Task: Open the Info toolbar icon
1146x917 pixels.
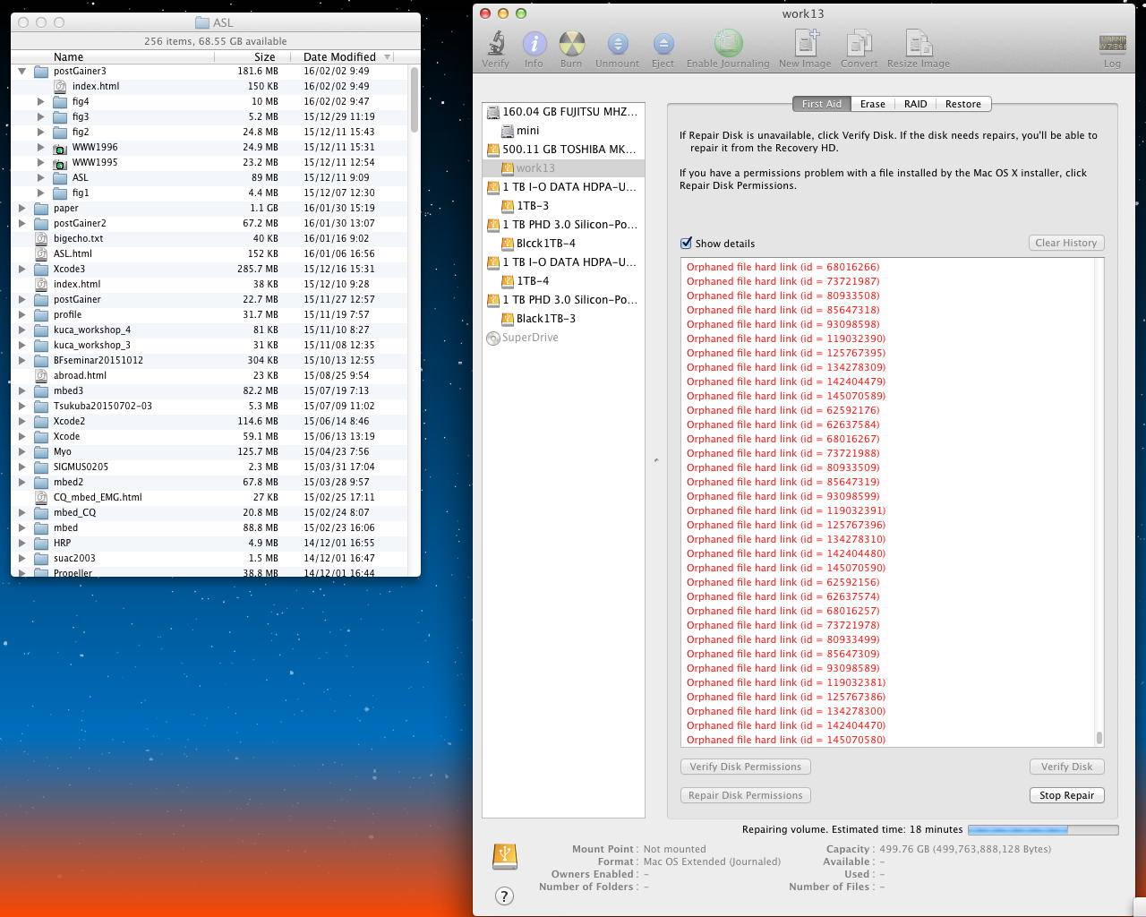Action: coord(534,44)
